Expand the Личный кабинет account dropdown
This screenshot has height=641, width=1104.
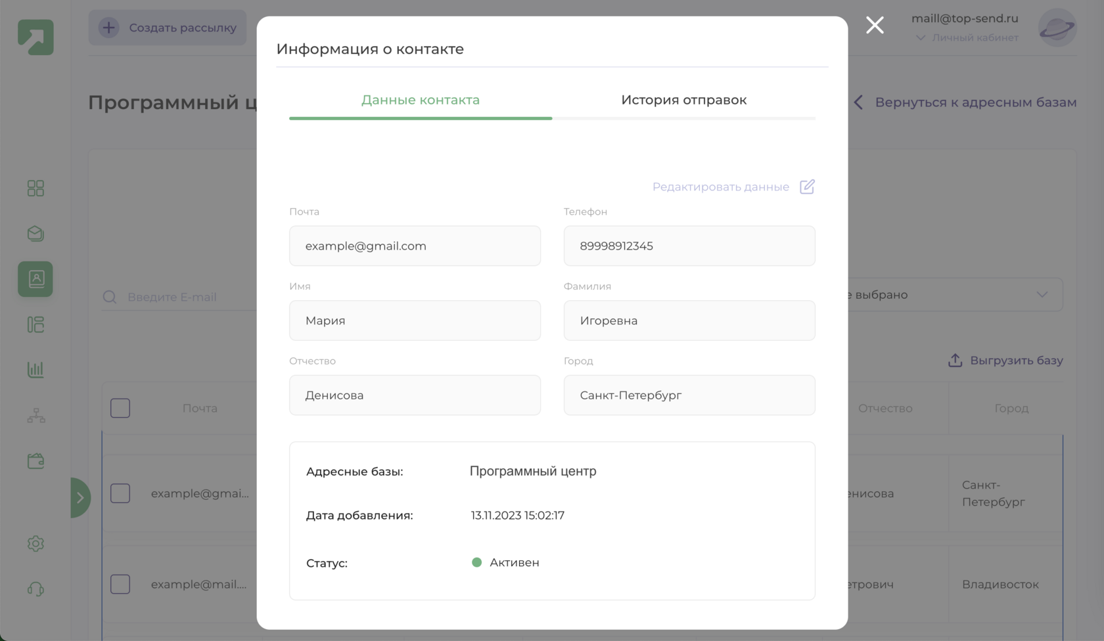(967, 37)
